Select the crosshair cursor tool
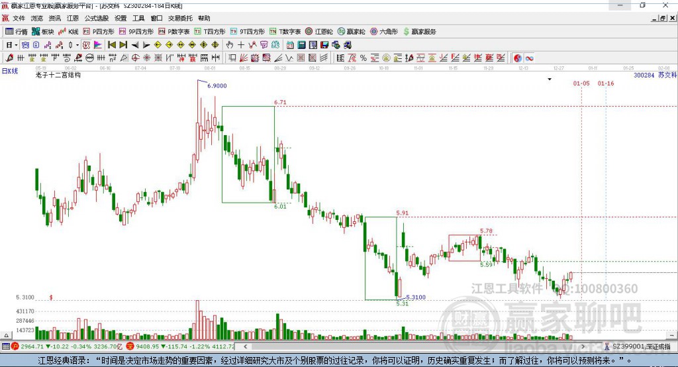Image resolution: width=678 pixels, height=367 pixels. click(241, 45)
